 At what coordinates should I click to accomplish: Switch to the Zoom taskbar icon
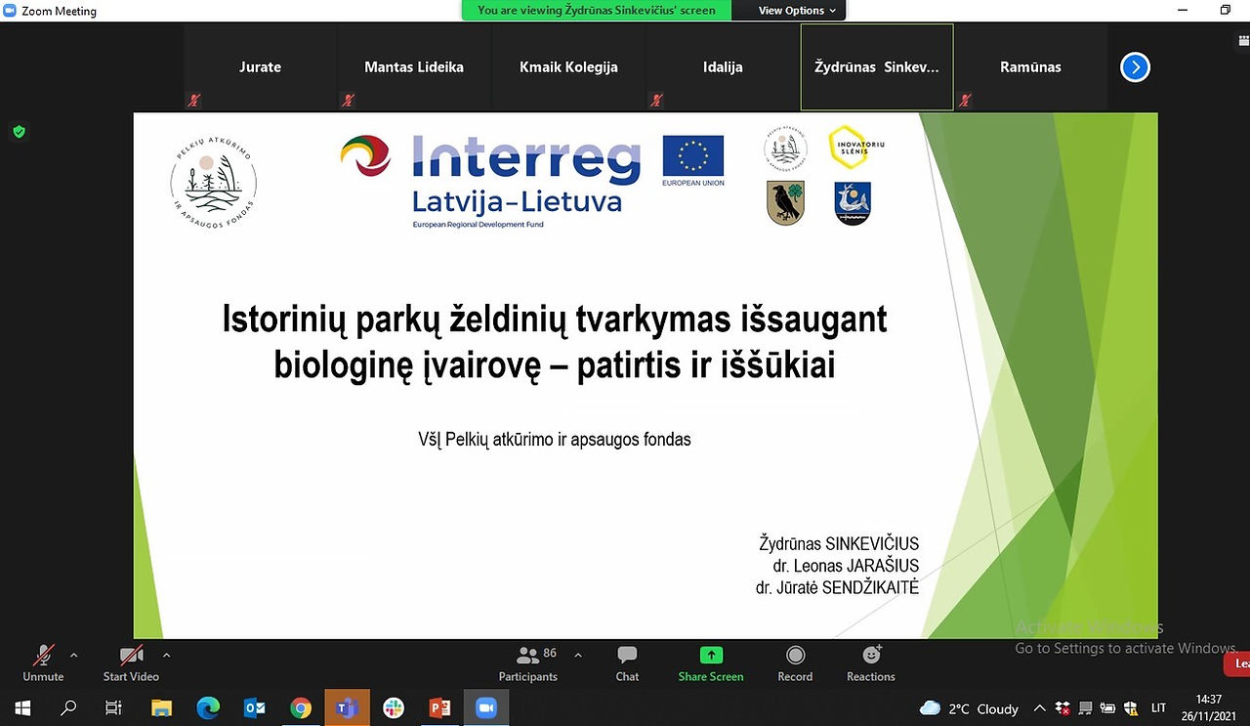point(486,707)
